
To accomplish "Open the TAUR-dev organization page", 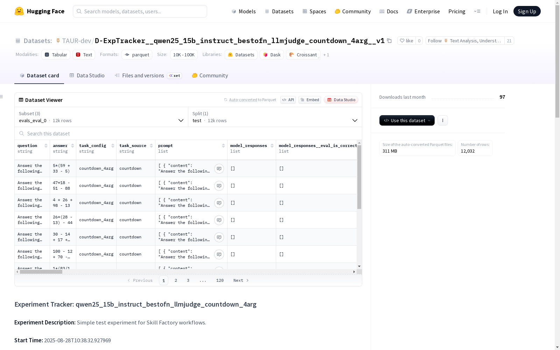I will pyautogui.click(x=77, y=41).
